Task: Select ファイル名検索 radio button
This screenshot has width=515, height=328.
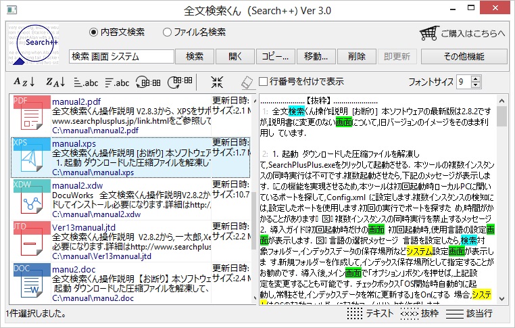Action: coord(195,32)
